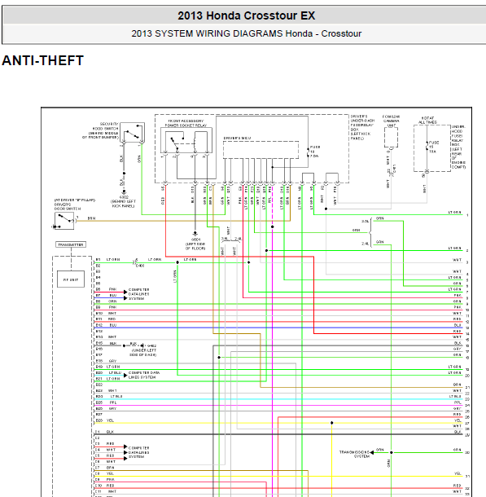The height and width of the screenshot is (497, 486).
Task: Select '(Under Left Side of Dash)' label
Action: click(x=144, y=353)
